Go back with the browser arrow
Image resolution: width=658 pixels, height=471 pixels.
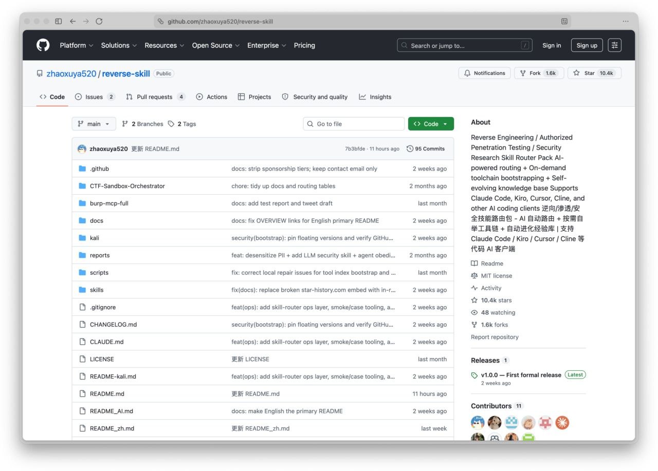pyautogui.click(x=72, y=21)
